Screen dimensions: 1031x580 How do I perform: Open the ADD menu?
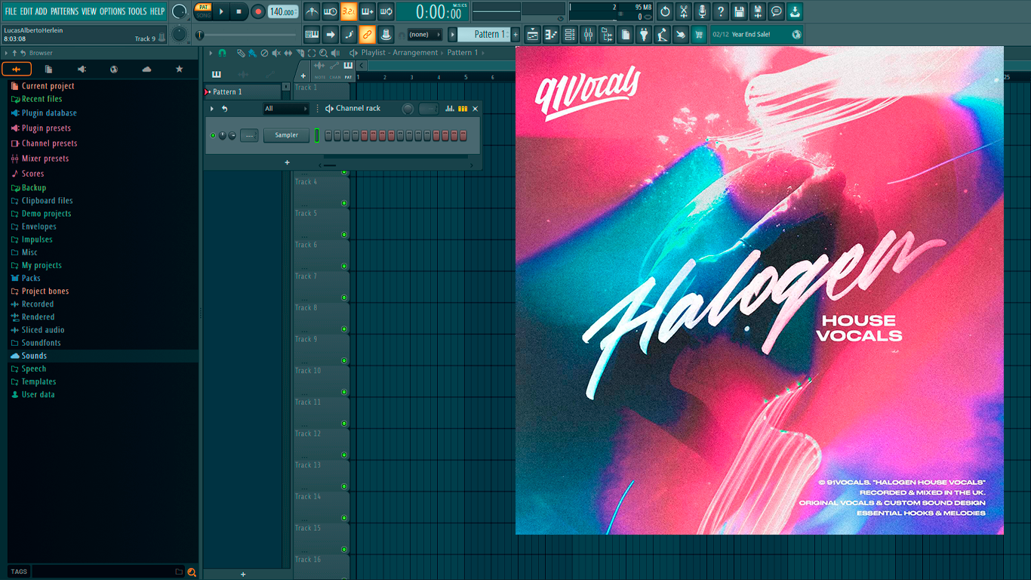point(42,11)
